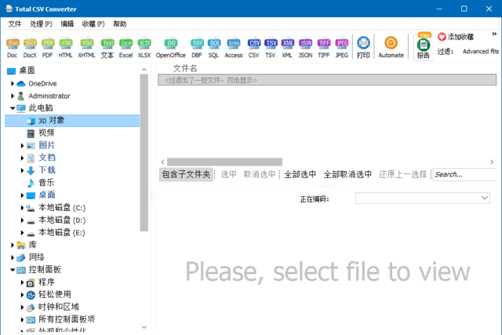This screenshot has height=335, width=502.
Task: Expand the 文档 folder node
Action: coord(22,158)
